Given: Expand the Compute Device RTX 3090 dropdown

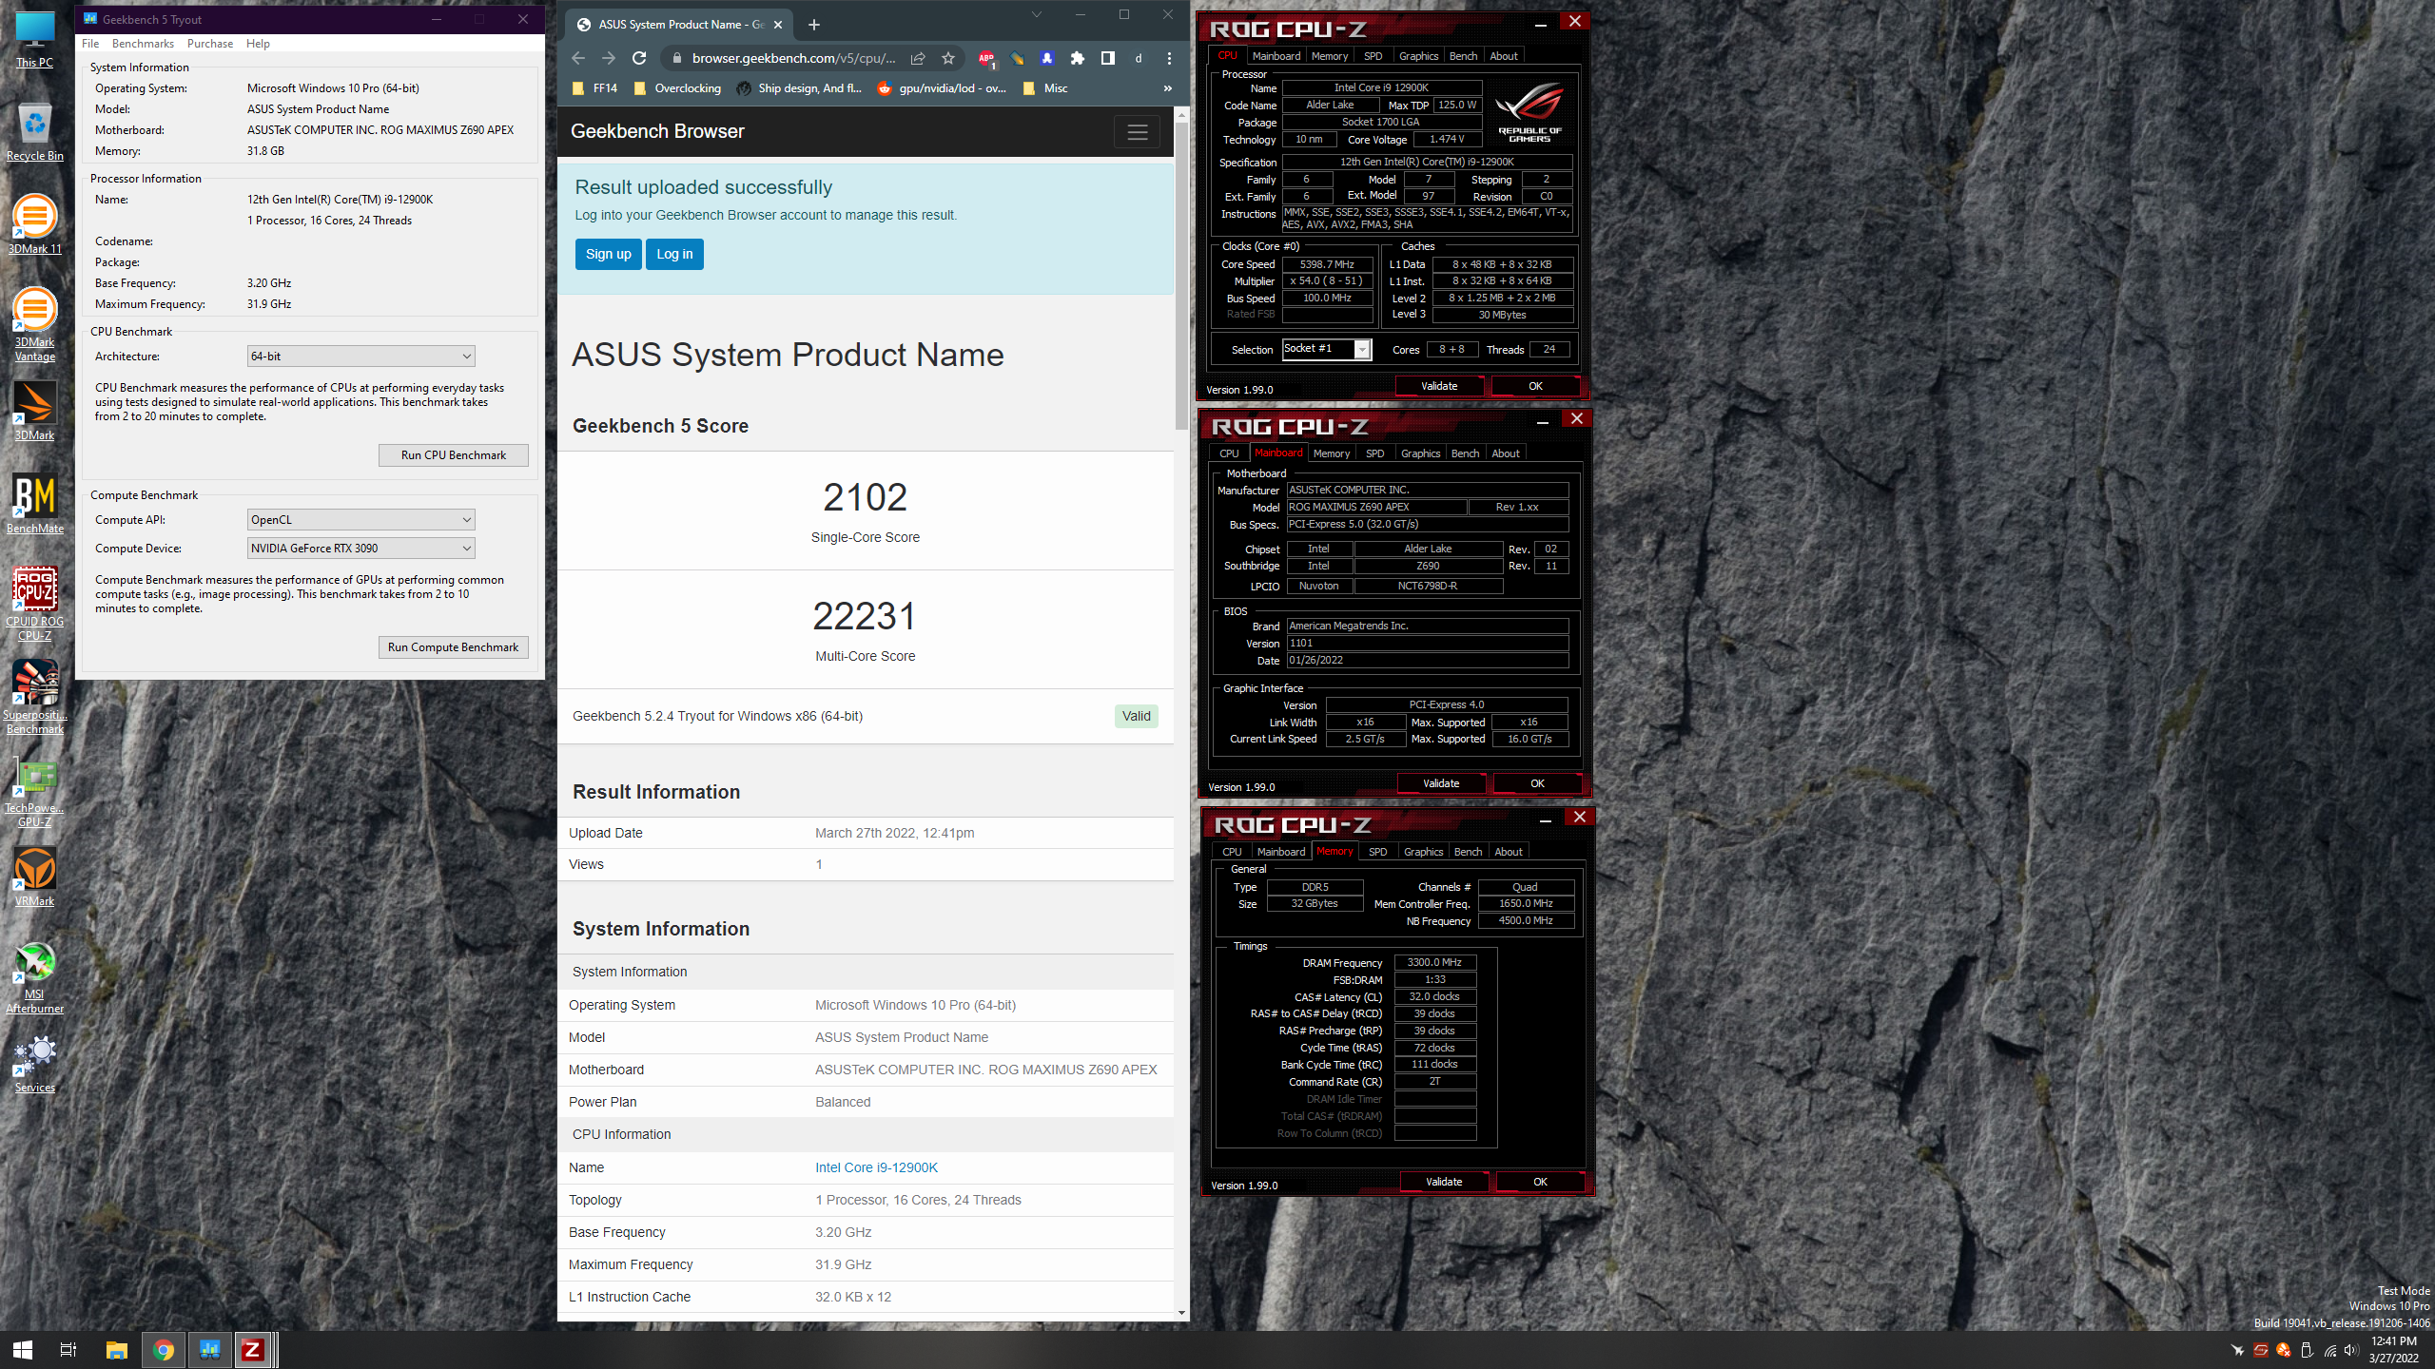Looking at the screenshot, I should tap(360, 549).
